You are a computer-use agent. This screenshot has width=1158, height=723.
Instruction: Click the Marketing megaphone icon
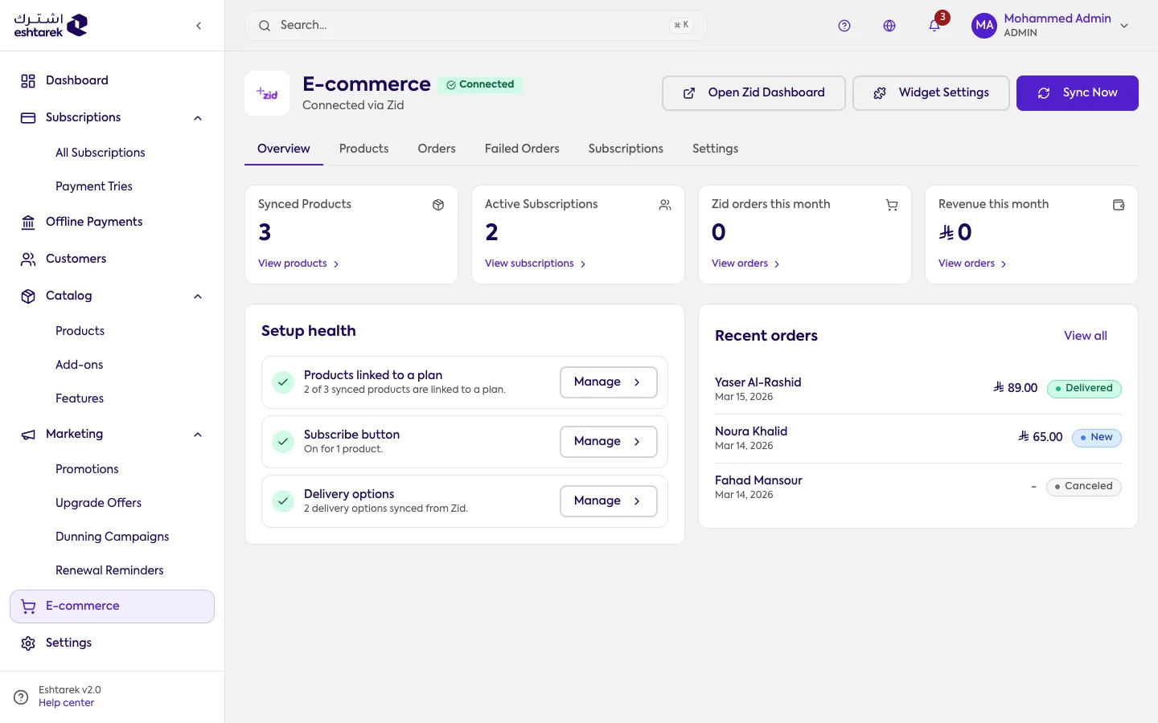pyautogui.click(x=28, y=434)
